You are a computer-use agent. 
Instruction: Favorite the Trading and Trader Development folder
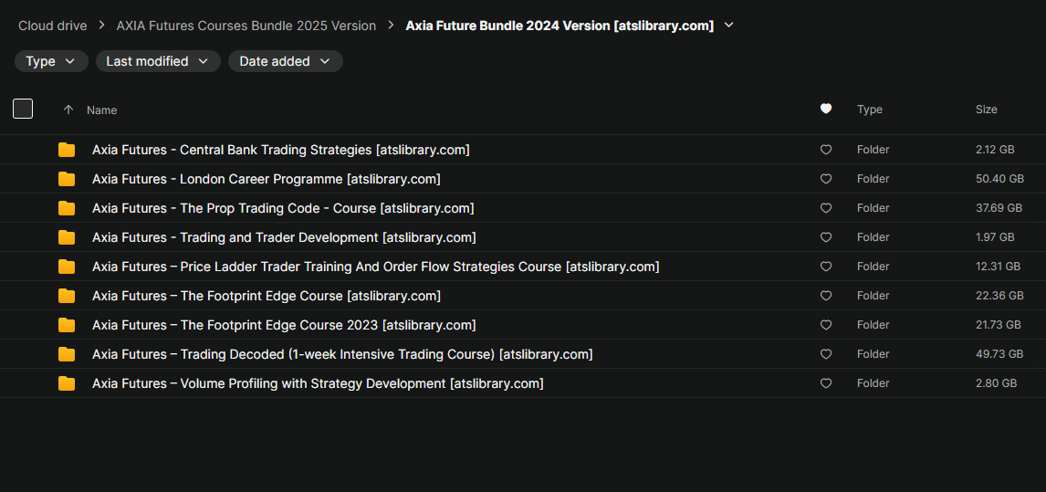(826, 237)
